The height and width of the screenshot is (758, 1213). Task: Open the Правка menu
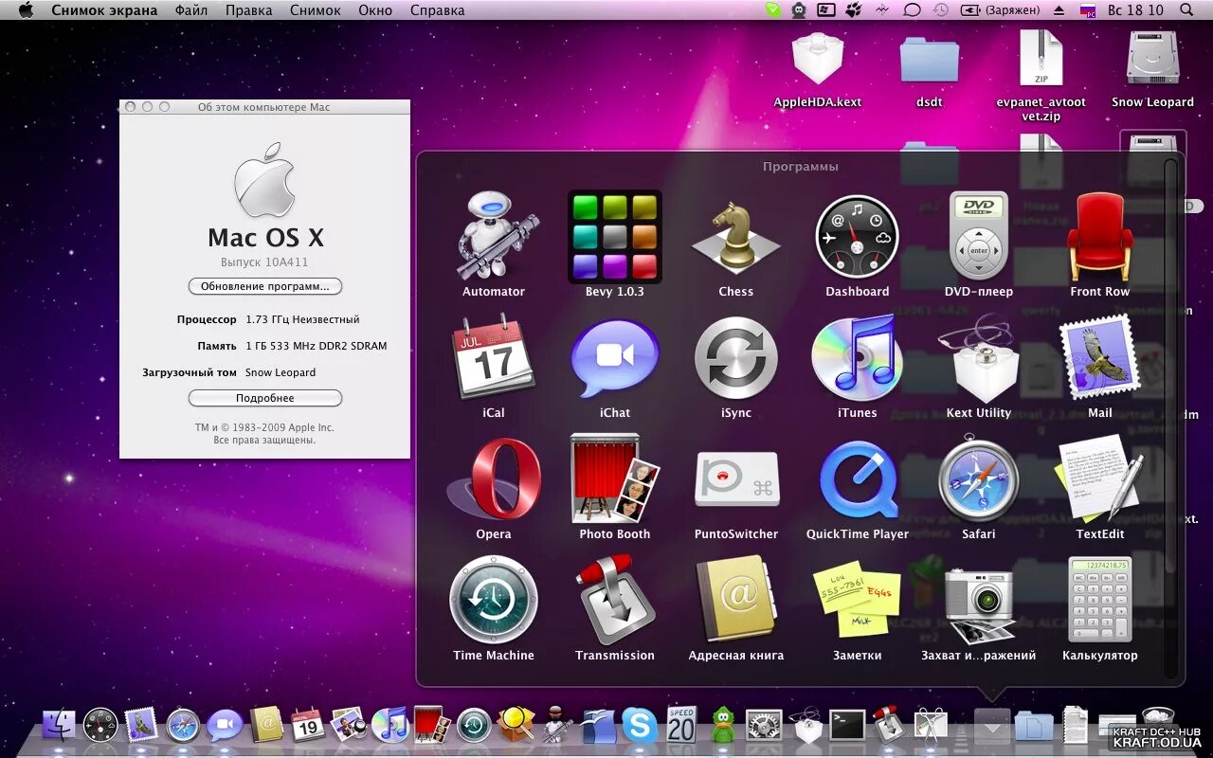[248, 10]
